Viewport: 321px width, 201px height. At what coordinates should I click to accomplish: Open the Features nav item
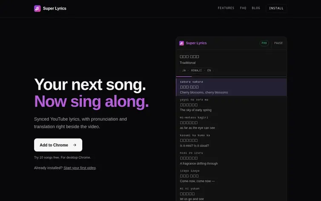click(x=226, y=8)
